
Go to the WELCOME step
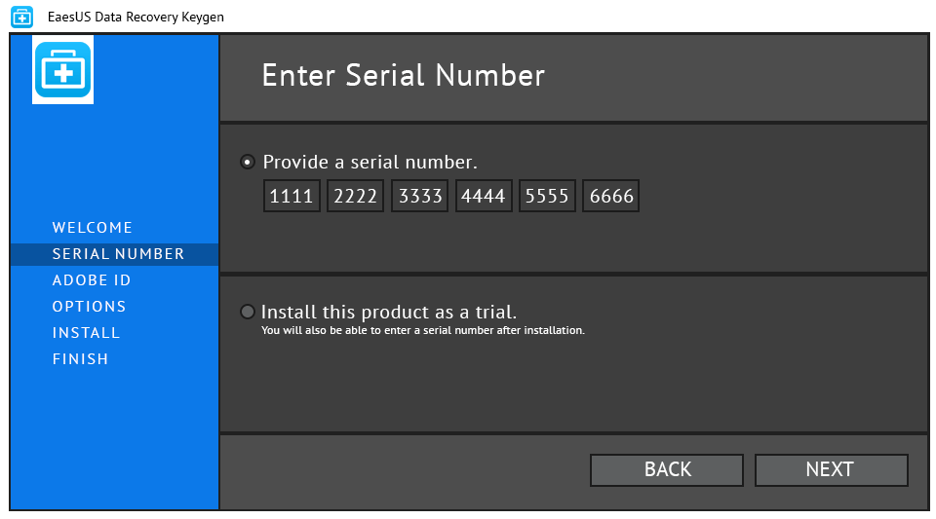[93, 228]
